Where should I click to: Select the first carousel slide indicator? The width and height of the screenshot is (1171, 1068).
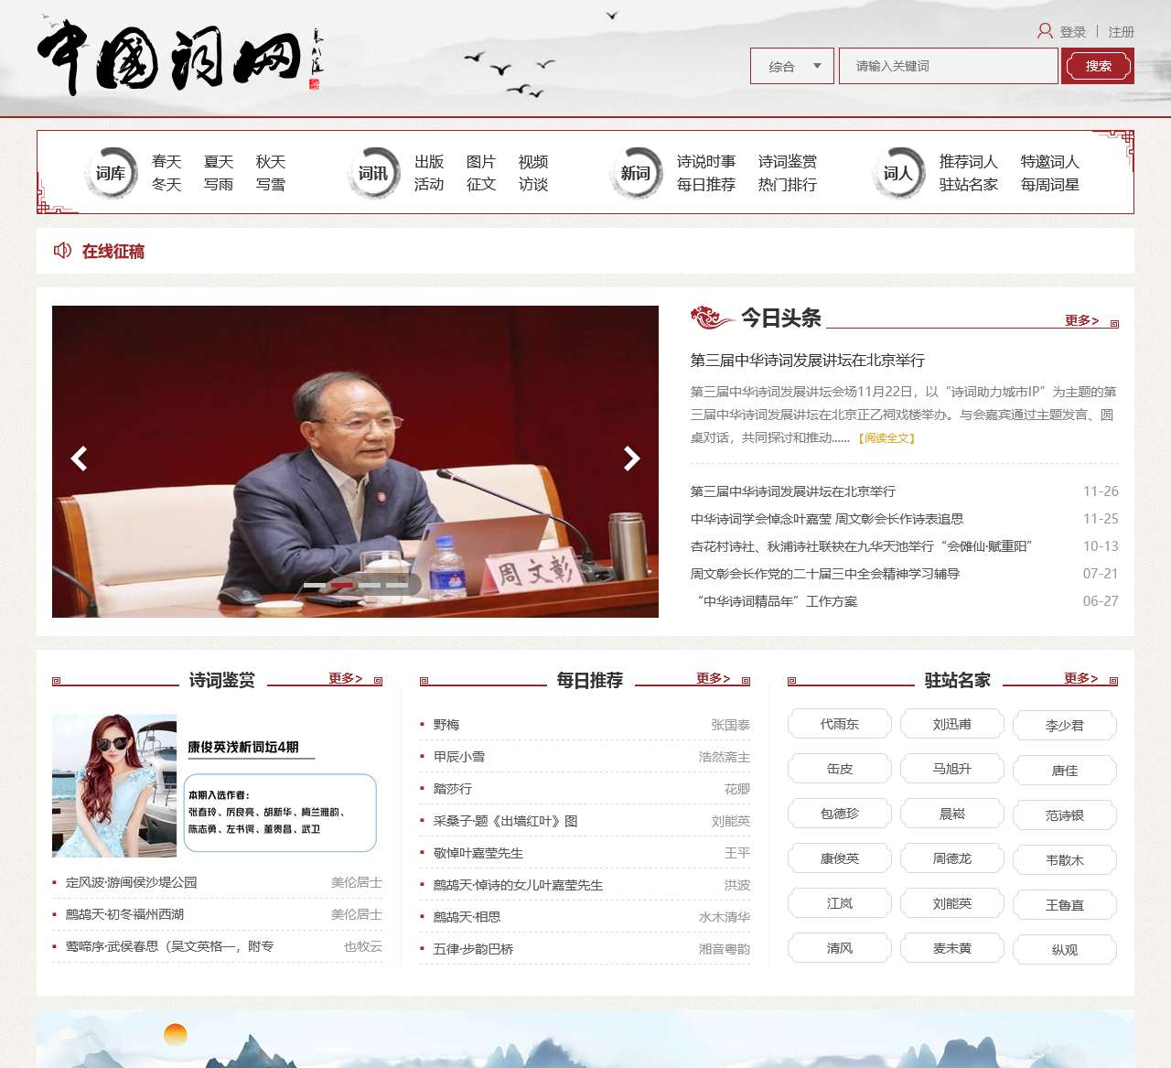coord(315,585)
